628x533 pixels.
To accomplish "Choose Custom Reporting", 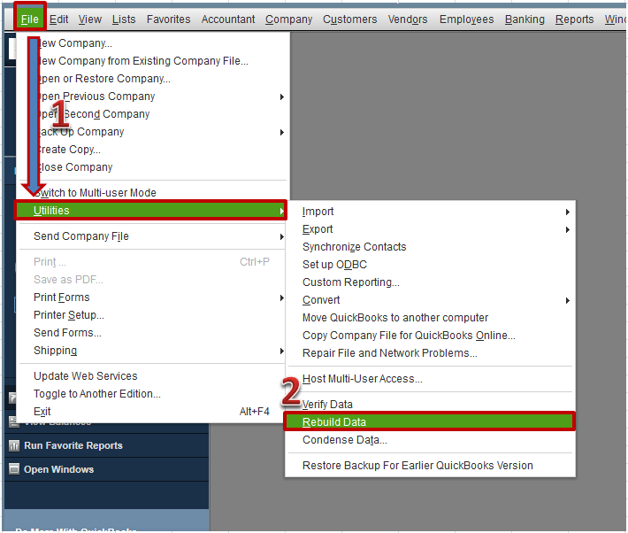I will coord(351,282).
